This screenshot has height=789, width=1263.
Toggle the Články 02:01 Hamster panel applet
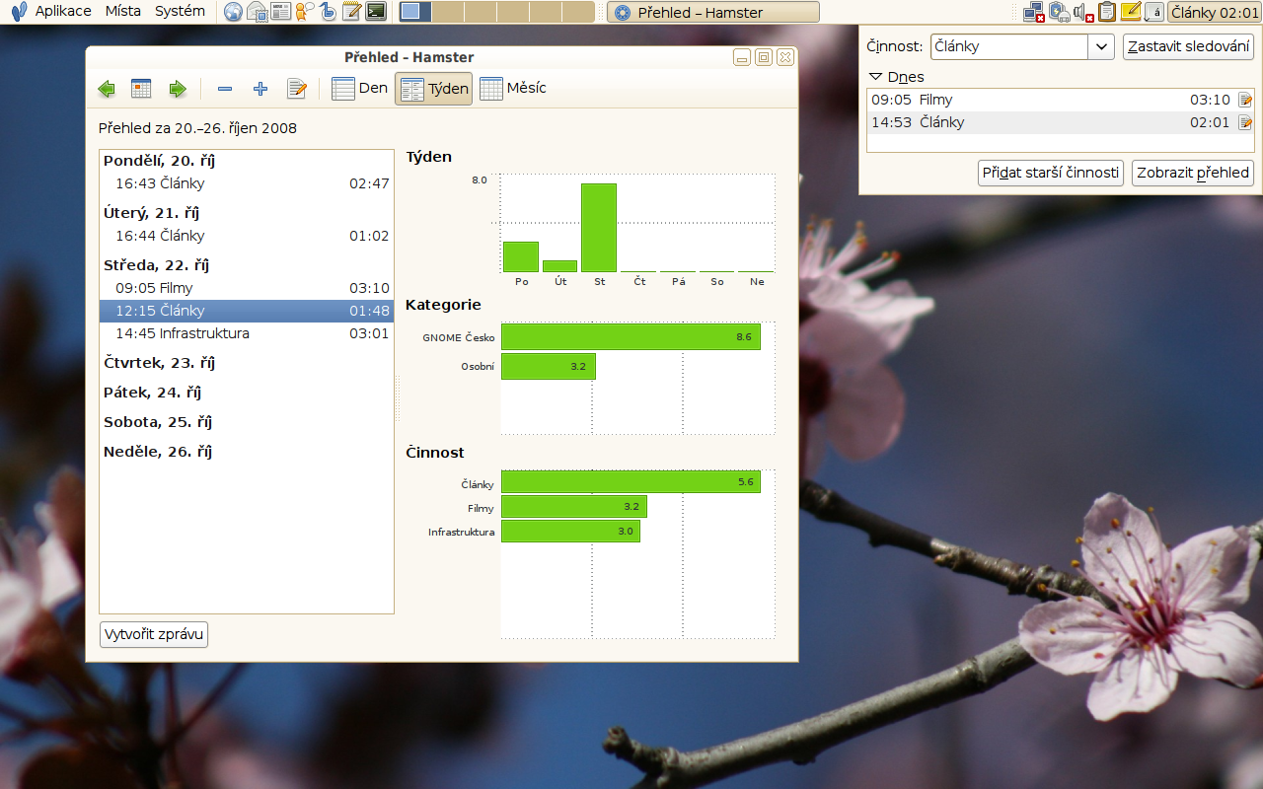1215,12
